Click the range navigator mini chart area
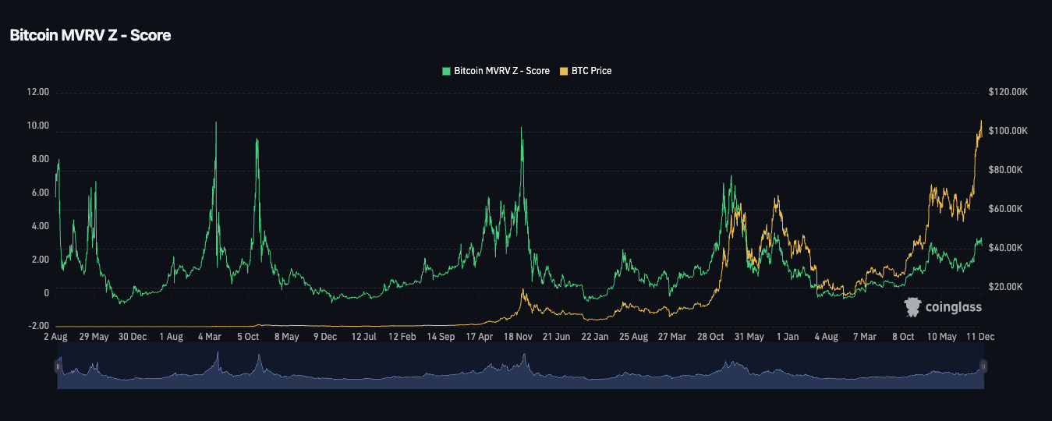 coord(520,366)
